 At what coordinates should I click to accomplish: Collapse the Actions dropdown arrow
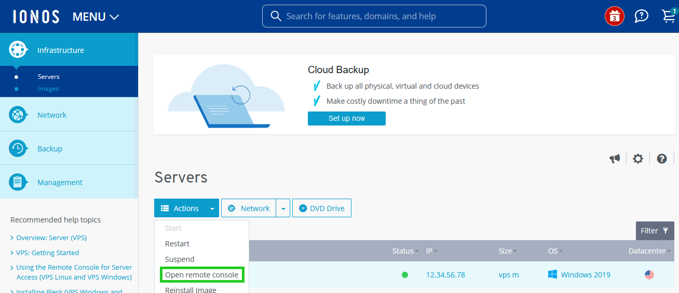(212, 208)
